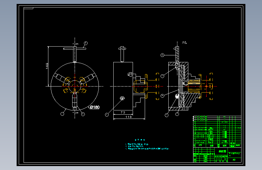Click the 代号 header in parts list
This screenshot has width=262, height=170.
point(200,145)
